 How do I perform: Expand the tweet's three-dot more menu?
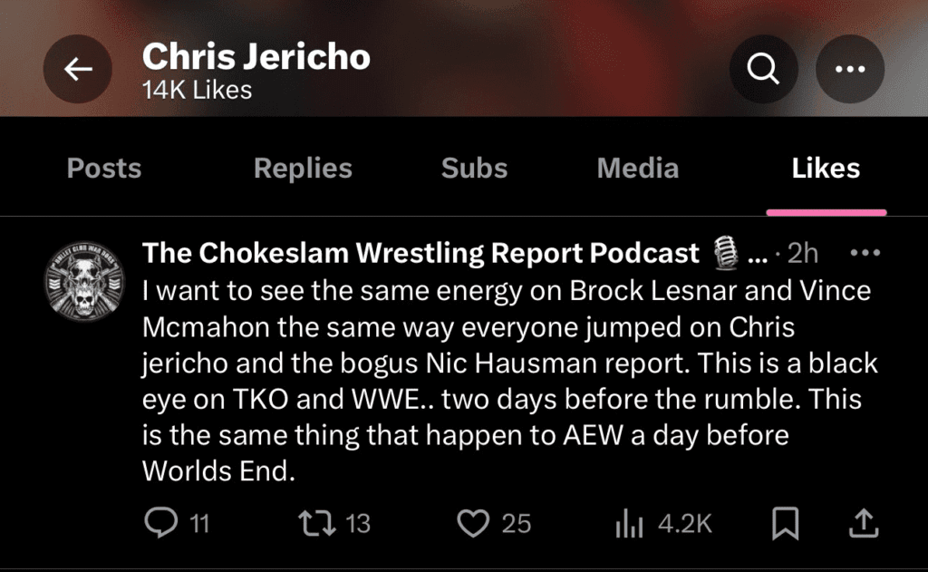866,254
